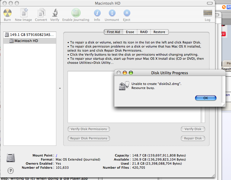231x180 pixels.
Task: Select the Macintosh HD volume
Action: (x=30, y=41)
